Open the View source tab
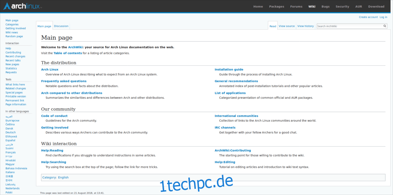Screen dimensions: 393x195 click(287, 26)
